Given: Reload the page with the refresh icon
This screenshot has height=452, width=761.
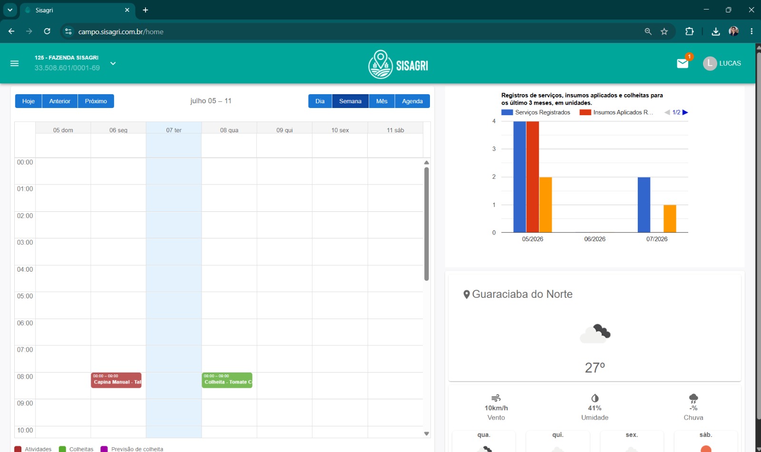Looking at the screenshot, I should (47, 31).
